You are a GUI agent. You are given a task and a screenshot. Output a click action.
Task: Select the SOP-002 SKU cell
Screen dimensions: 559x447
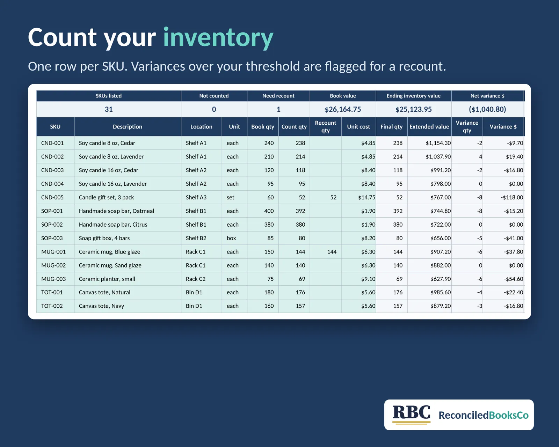click(55, 225)
